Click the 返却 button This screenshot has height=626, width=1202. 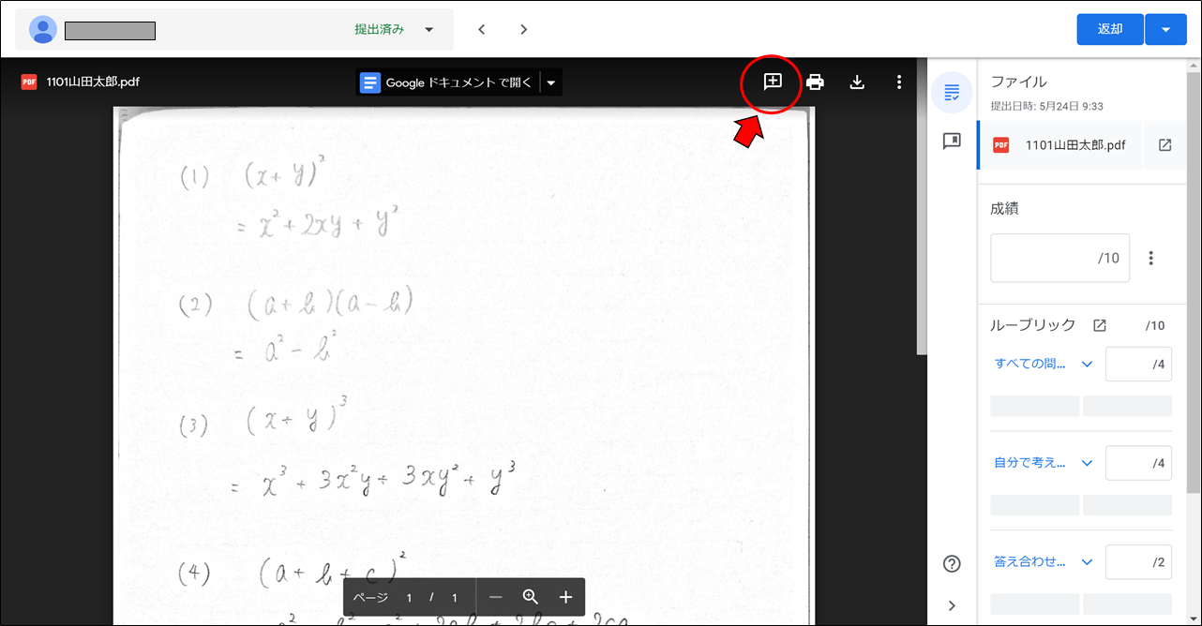1110,29
